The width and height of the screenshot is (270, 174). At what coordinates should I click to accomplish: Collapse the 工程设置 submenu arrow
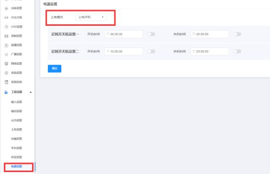click(x=31, y=92)
